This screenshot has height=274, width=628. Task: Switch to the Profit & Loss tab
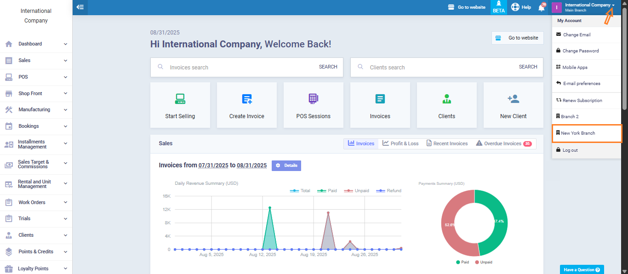[400, 143]
